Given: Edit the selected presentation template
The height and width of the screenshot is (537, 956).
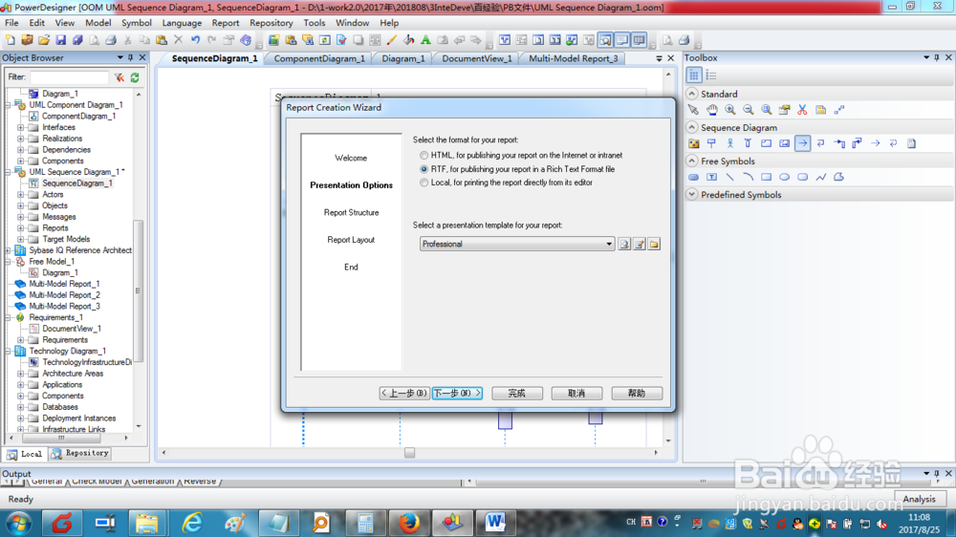Looking at the screenshot, I should click(x=639, y=244).
